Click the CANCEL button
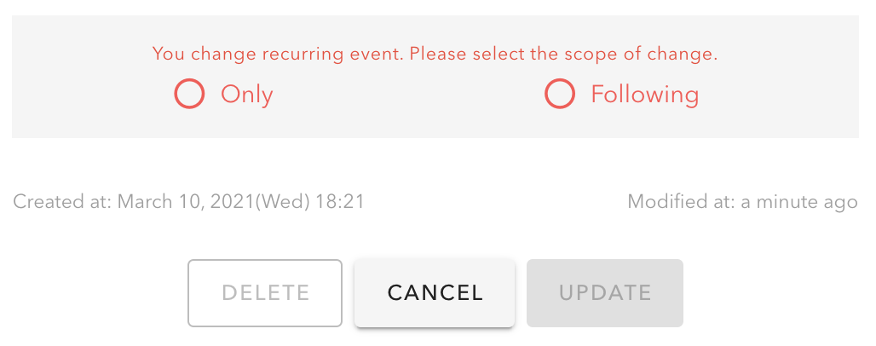The height and width of the screenshot is (346, 876). 435,293
